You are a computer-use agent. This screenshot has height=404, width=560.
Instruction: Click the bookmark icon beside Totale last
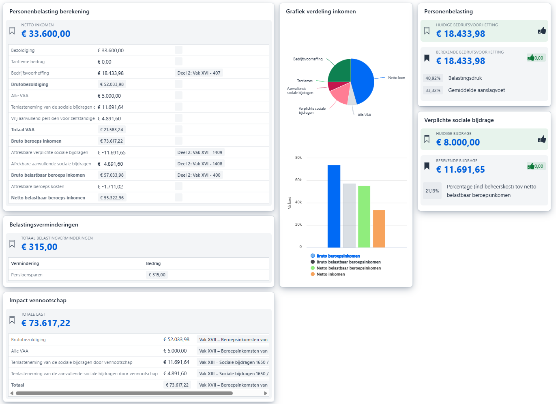12,320
